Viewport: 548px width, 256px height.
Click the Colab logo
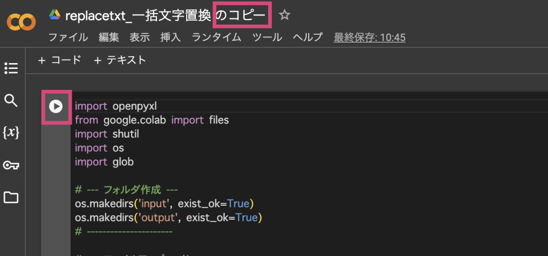(x=21, y=22)
